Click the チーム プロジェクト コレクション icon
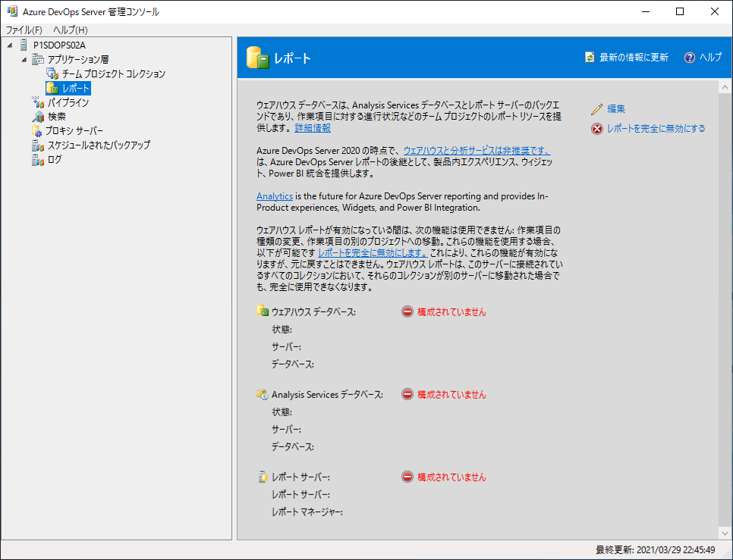 [x=52, y=74]
